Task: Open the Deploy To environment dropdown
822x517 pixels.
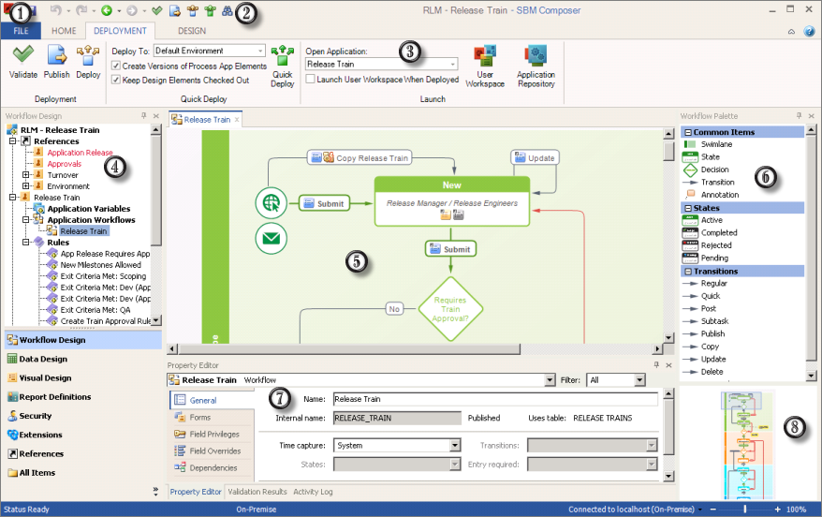Action: [x=260, y=51]
